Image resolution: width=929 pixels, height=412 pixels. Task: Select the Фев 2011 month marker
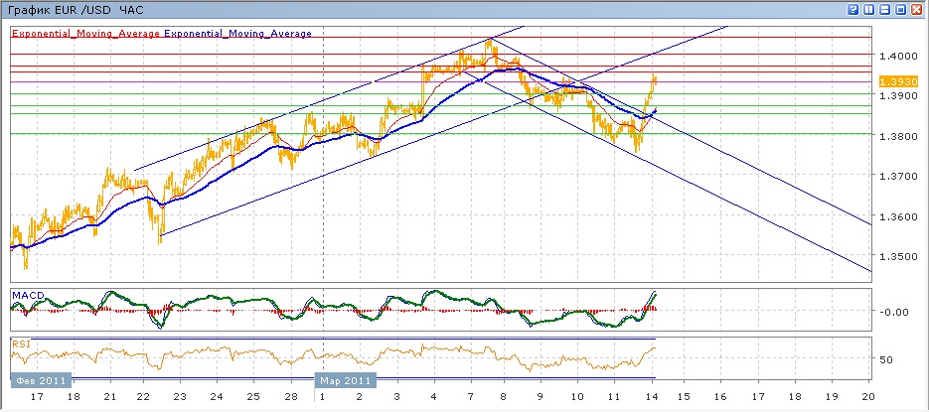tap(41, 380)
